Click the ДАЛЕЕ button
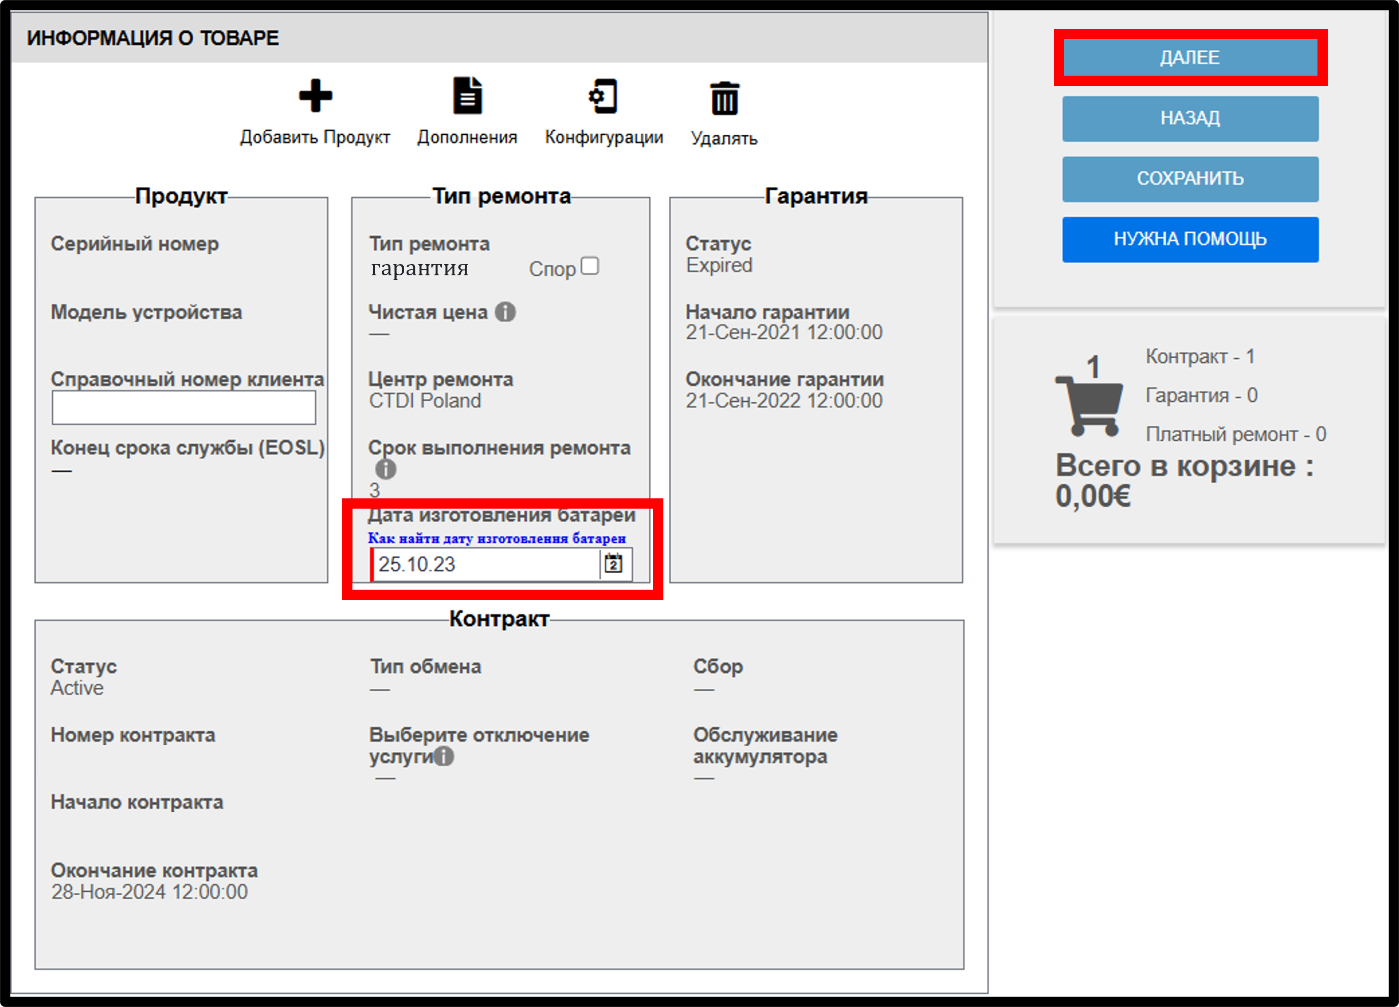1399x1007 pixels. click(x=1190, y=57)
